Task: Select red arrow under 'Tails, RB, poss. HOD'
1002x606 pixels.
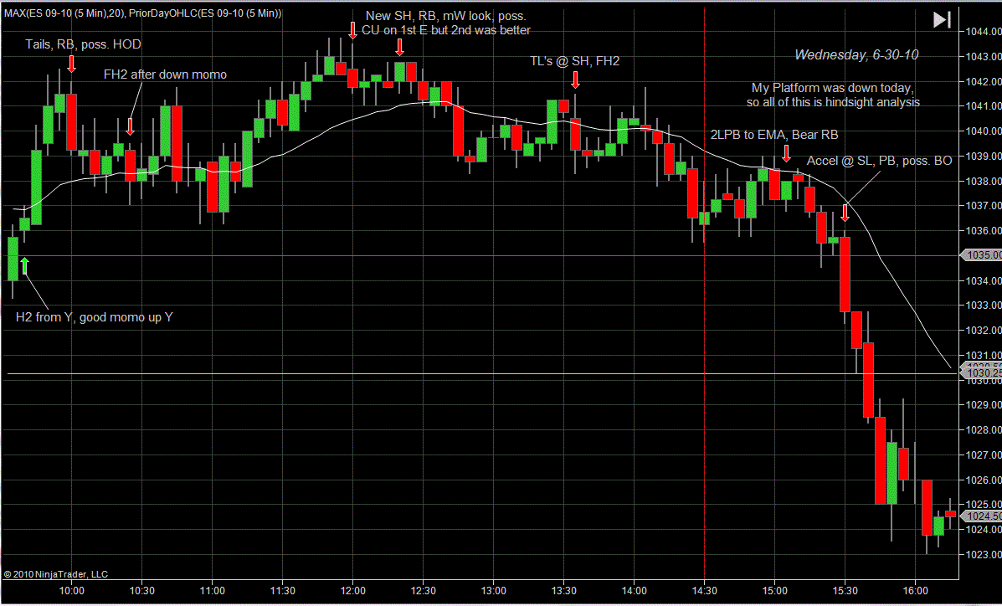Action: pos(72,64)
